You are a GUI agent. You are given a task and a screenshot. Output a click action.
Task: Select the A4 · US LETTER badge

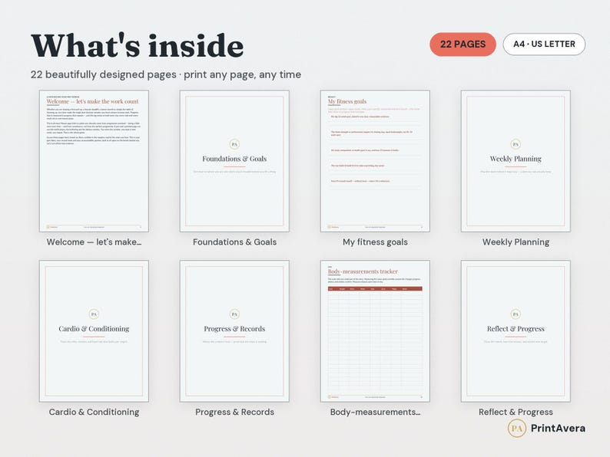point(544,44)
